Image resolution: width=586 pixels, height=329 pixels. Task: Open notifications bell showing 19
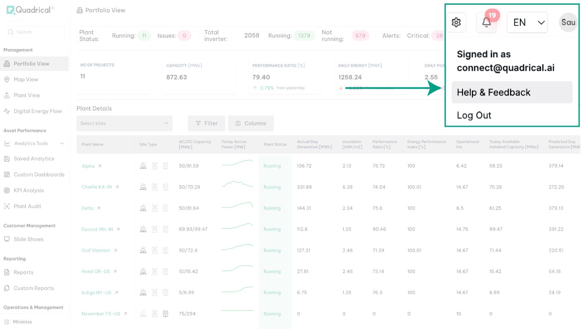click(x=486, y=22)
